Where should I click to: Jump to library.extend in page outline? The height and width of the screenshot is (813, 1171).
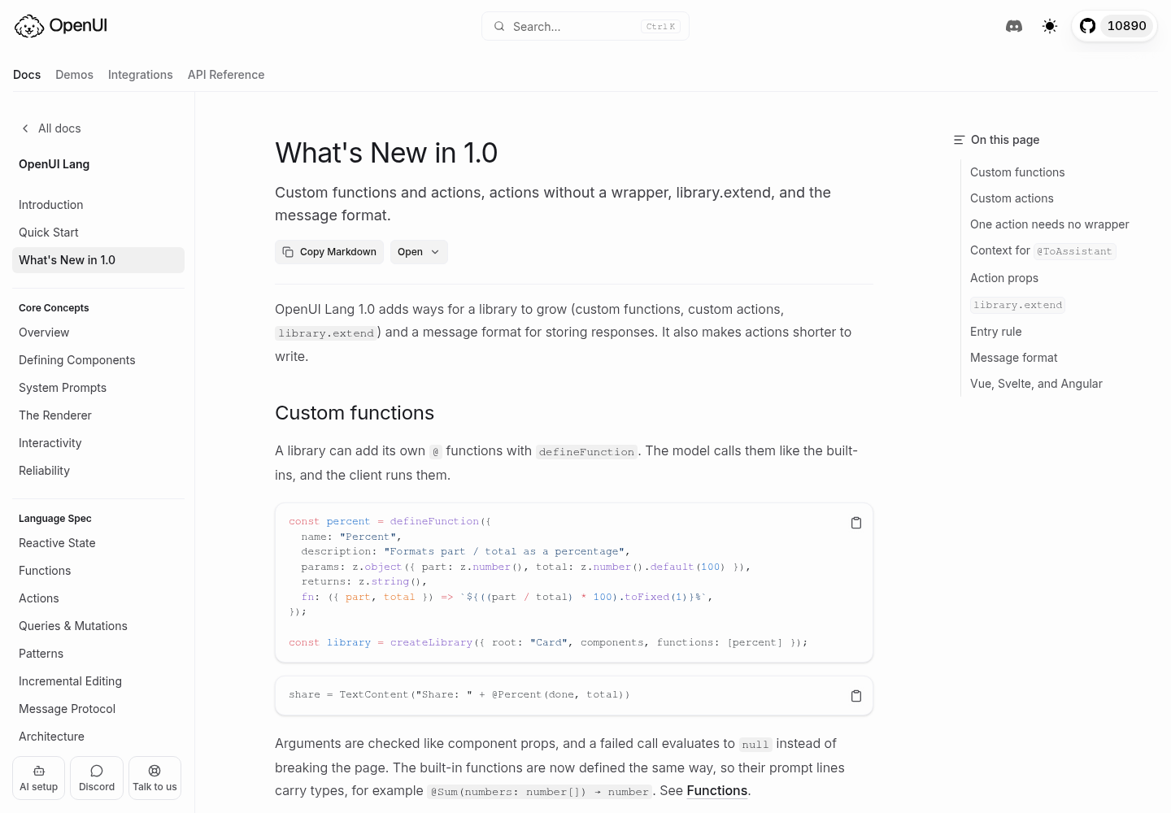(x=1018, y=305)
